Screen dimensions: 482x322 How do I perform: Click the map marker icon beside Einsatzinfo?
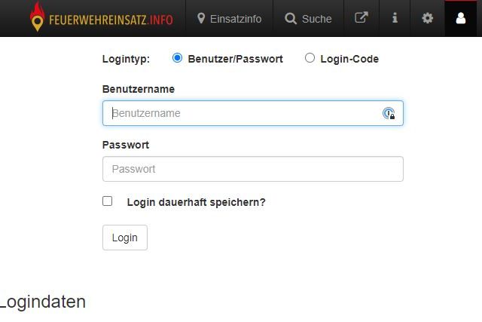tap(201, 18)
